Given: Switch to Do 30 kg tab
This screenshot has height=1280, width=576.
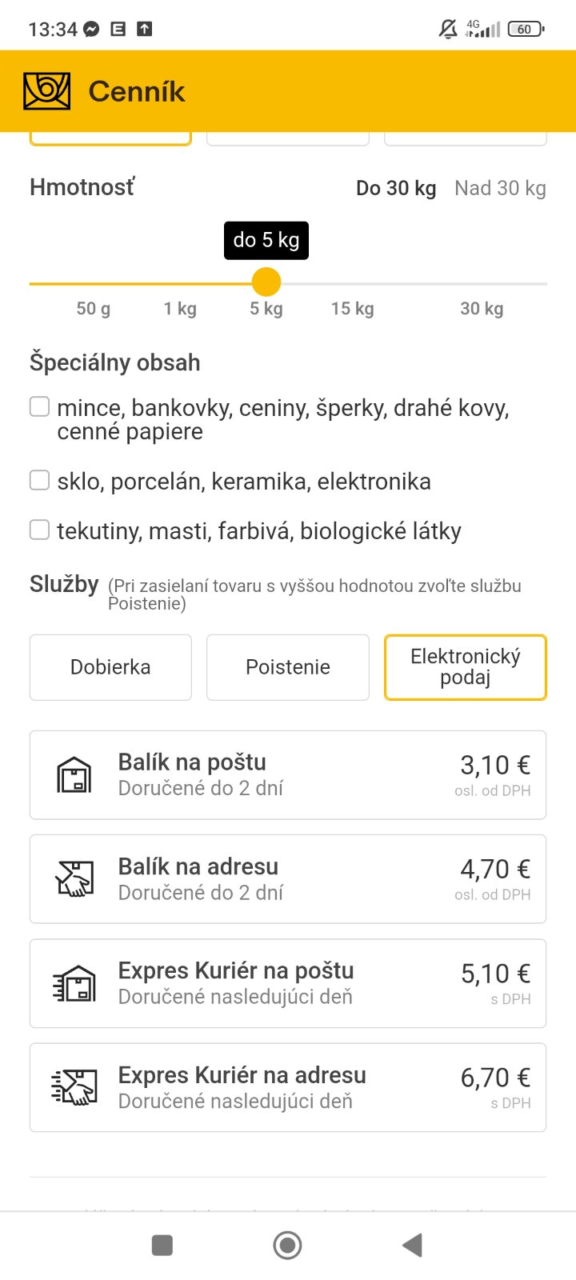Looking at the screenshot, I should coord(396,189).
